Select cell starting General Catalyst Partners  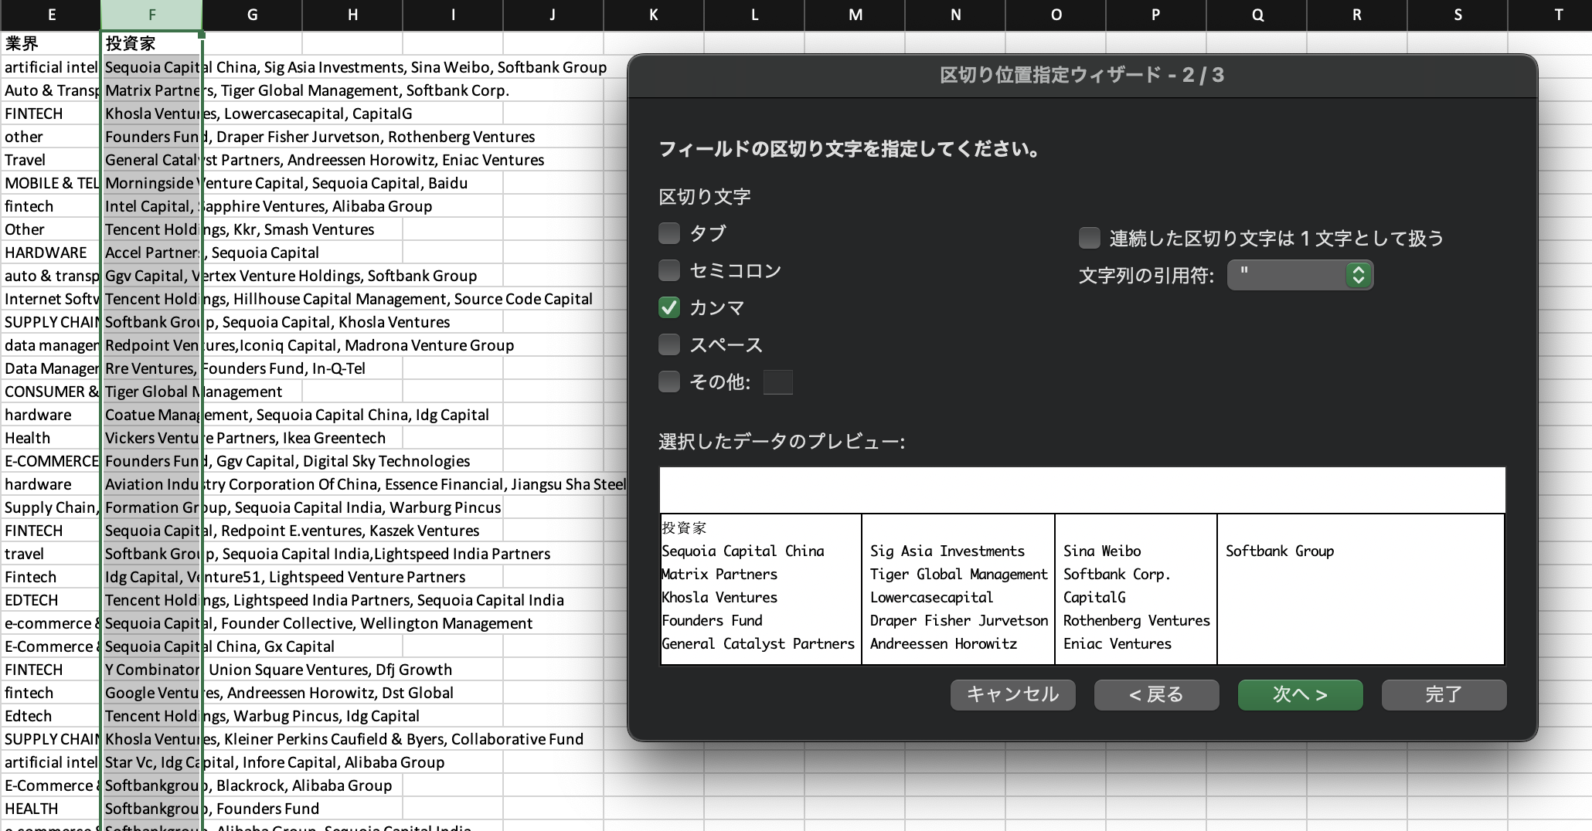(x=151, y=160)
